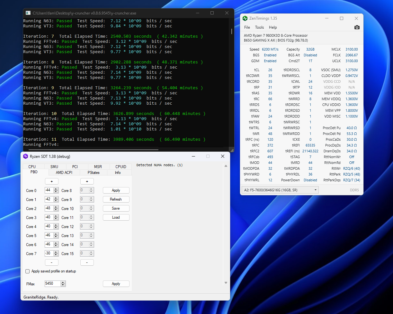This screenshot has width=393, height=314.
Task: Open the Tools menu in ZenTimings
Action: pos(259,27)
